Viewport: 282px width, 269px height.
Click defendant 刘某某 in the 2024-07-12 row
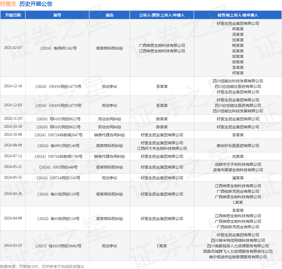[x=238, y=156]
